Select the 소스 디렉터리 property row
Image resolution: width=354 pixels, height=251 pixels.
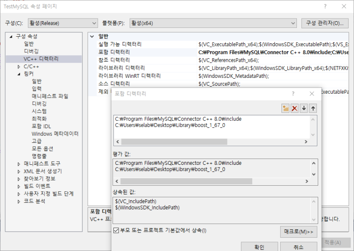223,84
